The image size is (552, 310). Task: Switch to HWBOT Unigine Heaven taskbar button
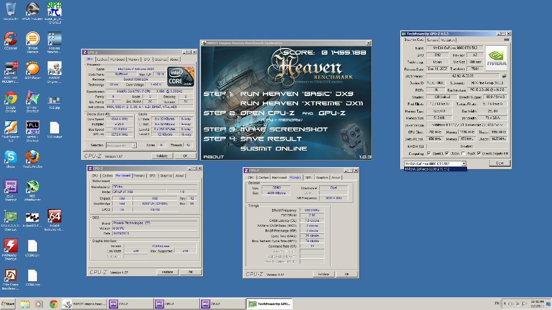(84, 304)
